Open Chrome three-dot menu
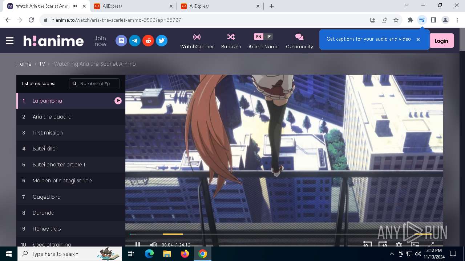This screenshot has height=261, width=465. [x=457, y=20]
